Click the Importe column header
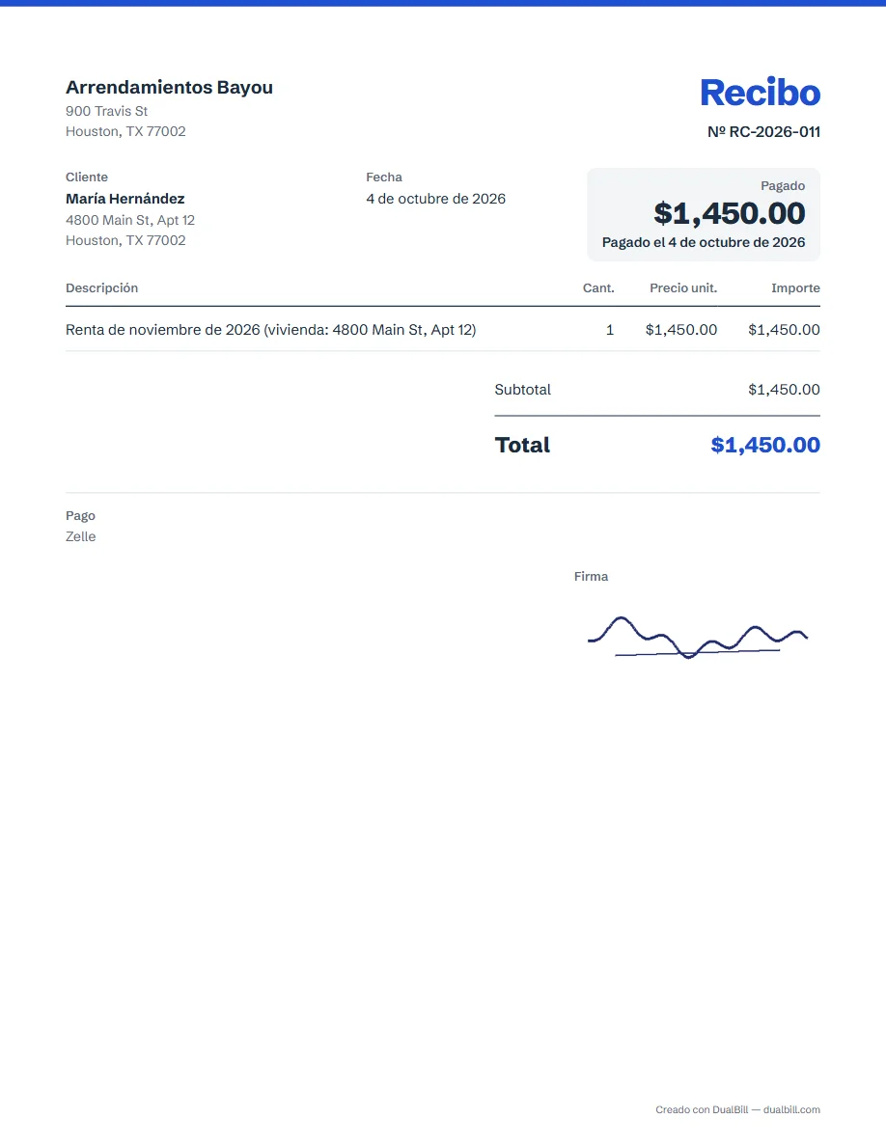The image size is (886, 1146). coord(795,288)
